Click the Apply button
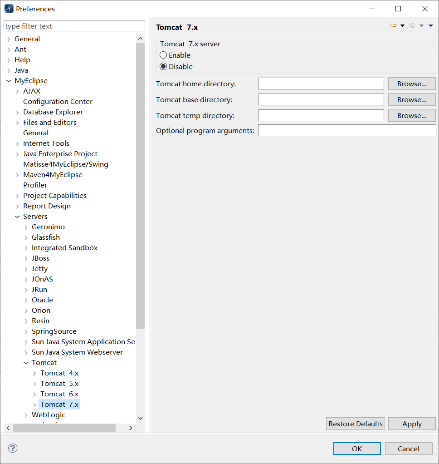439x464 pixels. pos(412,424)
